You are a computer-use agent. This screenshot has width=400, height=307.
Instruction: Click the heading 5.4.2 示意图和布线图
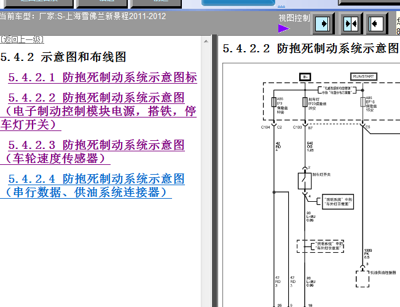click(x=63, y=57)
